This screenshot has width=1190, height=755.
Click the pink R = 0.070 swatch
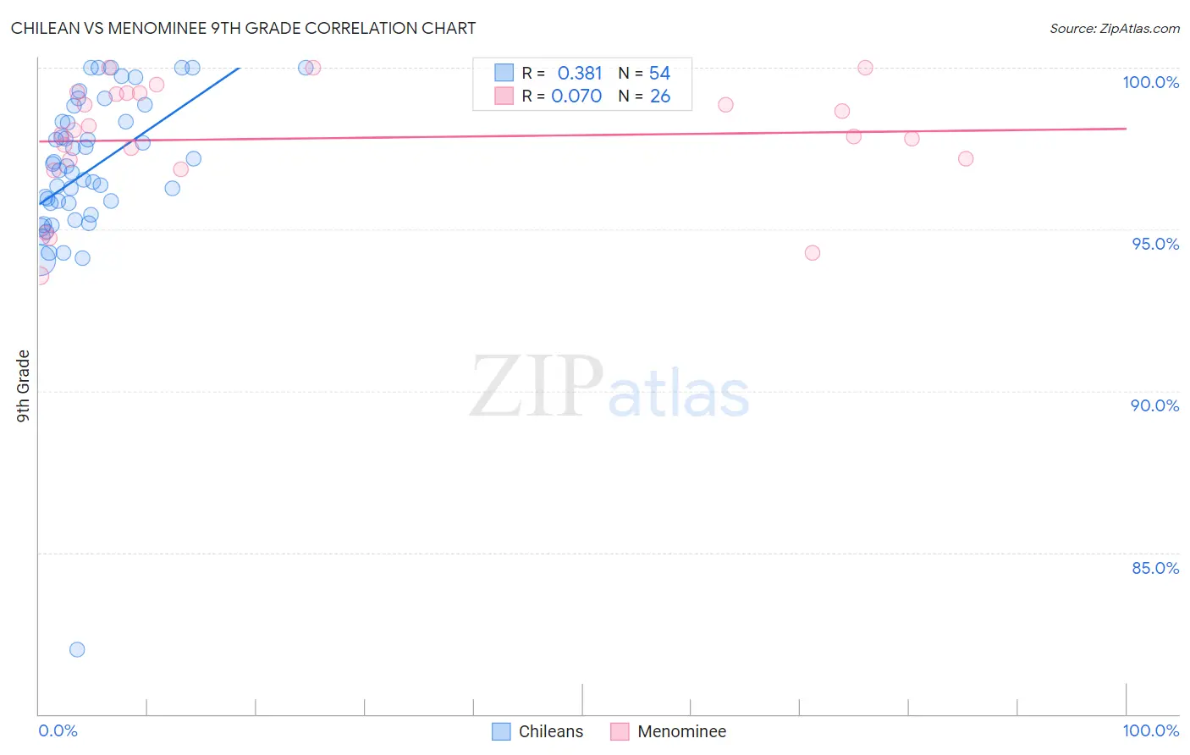pyautogui.click(x=504, y=96)
